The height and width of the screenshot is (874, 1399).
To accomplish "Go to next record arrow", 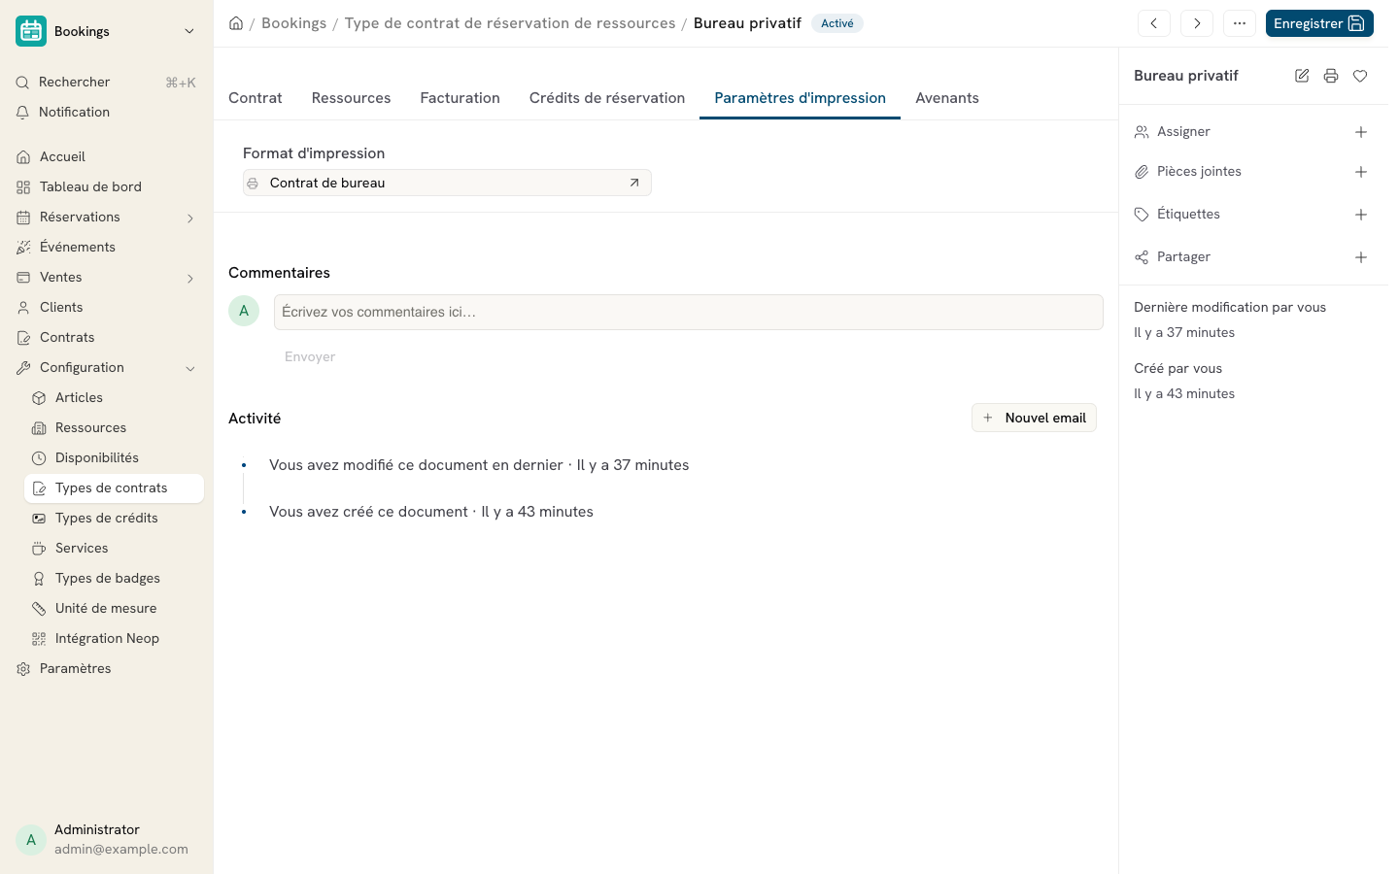I will coord(1197,23).
